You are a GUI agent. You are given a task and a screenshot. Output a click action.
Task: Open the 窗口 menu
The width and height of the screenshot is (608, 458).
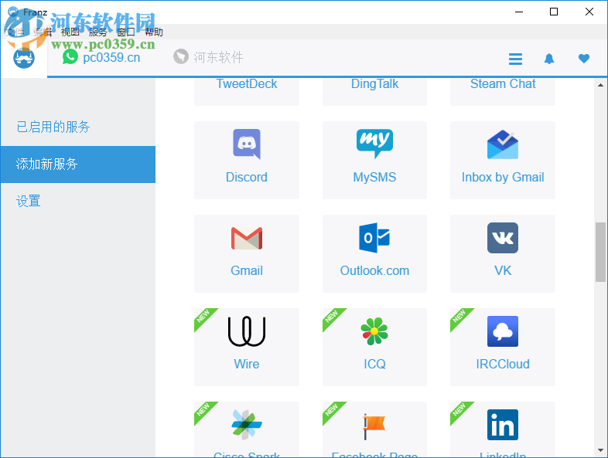tap(125, 32)
